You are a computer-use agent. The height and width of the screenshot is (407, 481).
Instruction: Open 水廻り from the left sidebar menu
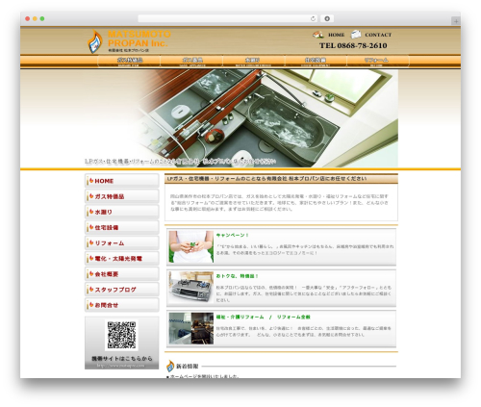point(122,212)
